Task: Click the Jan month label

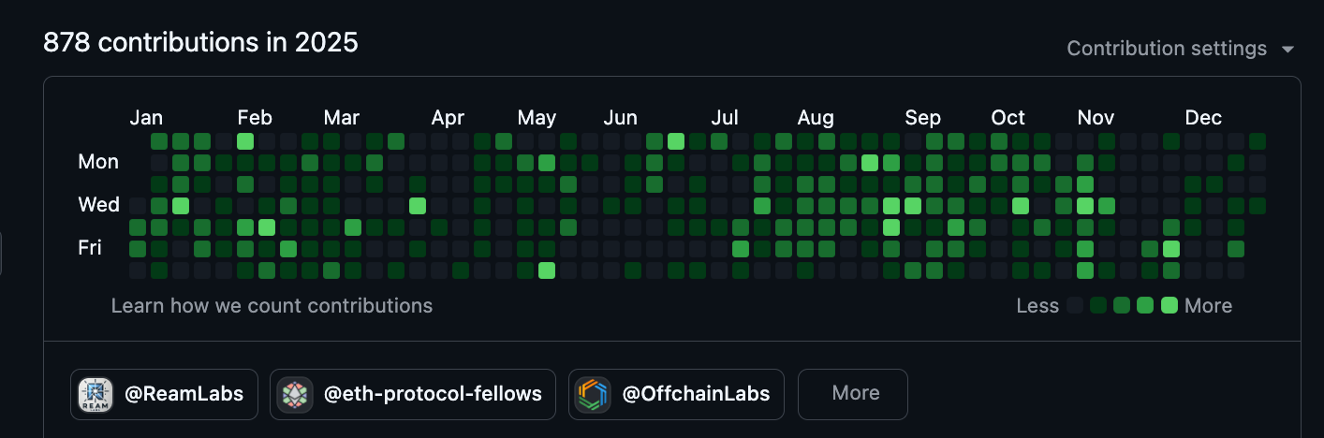Action: point(146,118)
